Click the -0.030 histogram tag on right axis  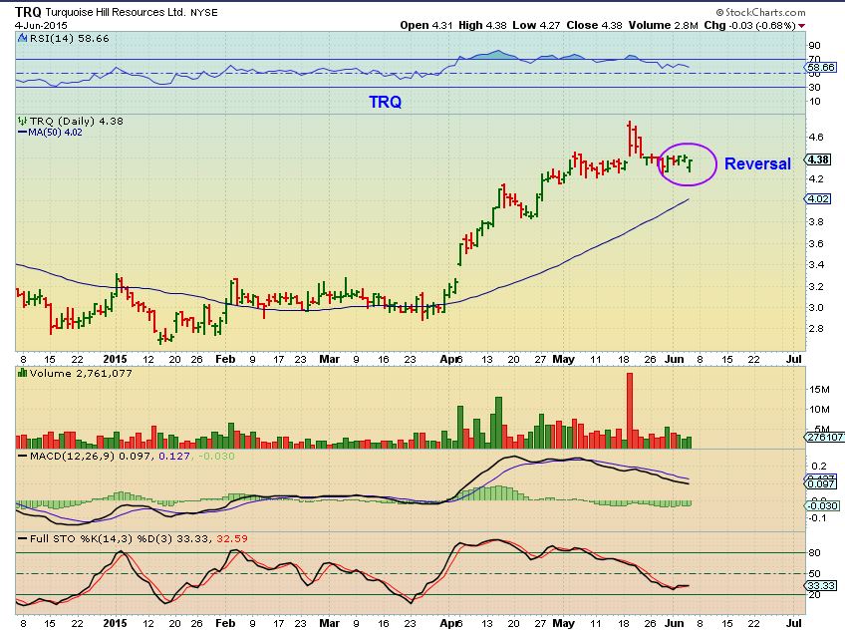pyautogui.click(x=822, y=505)
